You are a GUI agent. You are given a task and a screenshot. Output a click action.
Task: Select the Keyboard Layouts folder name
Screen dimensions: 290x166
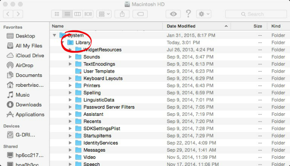103,78
